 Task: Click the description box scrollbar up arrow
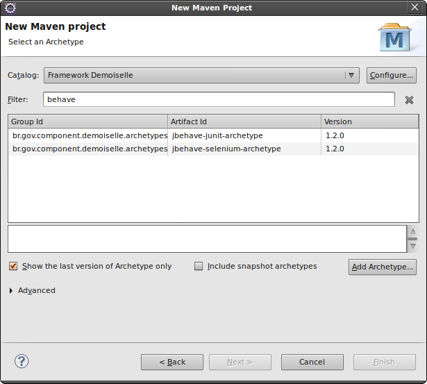[413, 231]
